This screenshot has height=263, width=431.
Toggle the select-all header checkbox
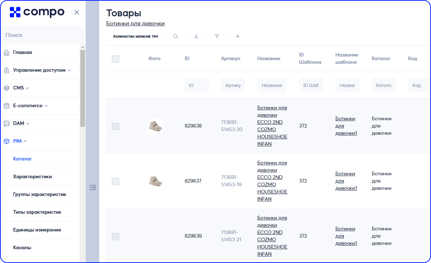click(x=116, y=59)
